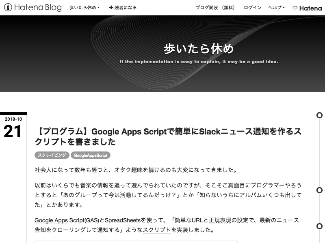Select the GoogleAppsScript category tag
325x243 pixels.
[x=91, y=155]
